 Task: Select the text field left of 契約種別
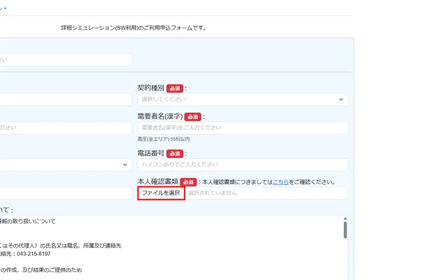coord(64,99)
